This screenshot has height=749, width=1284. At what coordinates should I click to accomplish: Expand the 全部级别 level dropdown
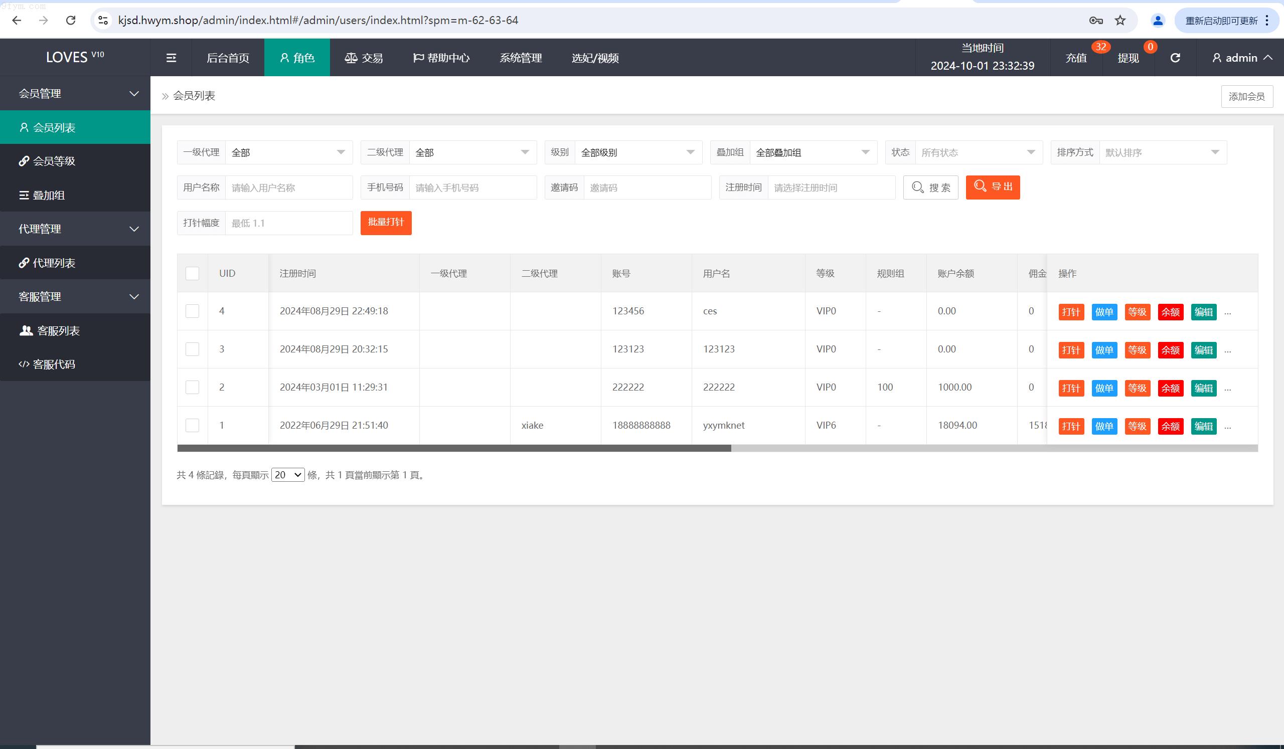tap(638, 152)
